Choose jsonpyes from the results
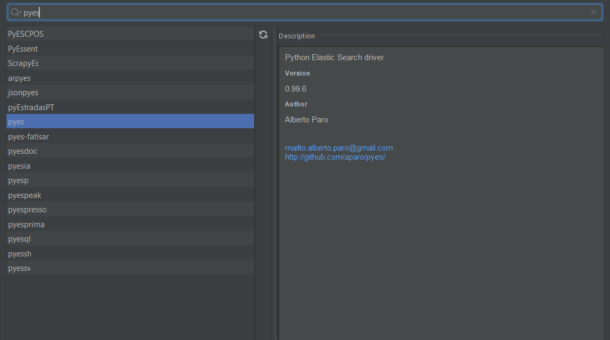Viewport: 610px width, 340px height. [x=130, y=93]
